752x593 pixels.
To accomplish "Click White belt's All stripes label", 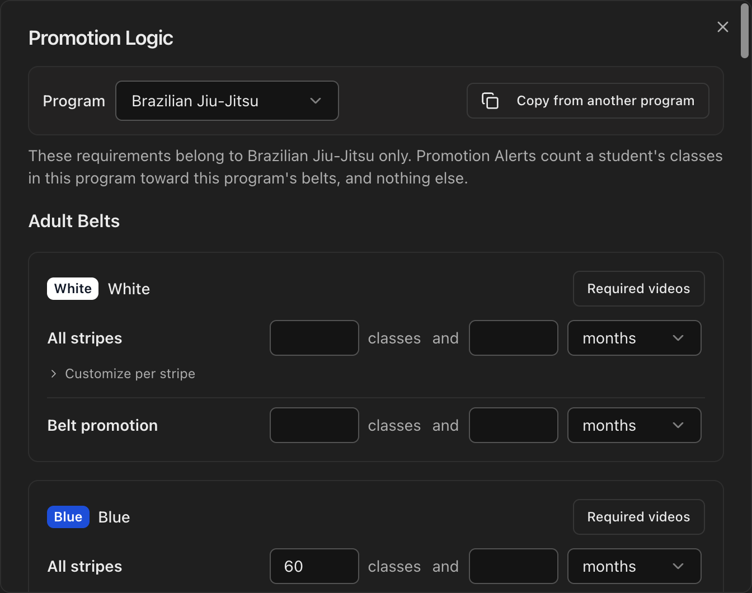I will (x=85, y=338).
